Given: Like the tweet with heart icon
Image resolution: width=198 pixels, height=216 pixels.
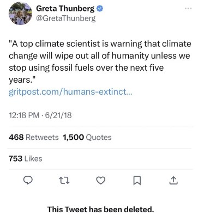Looking at the screenshot, I should point(100,181).
